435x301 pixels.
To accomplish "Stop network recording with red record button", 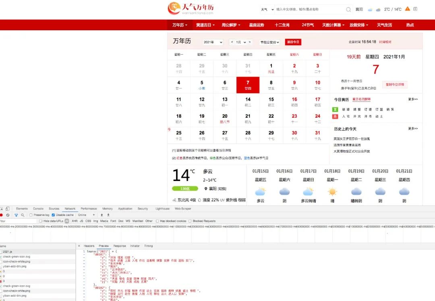I will pos(1,215).
